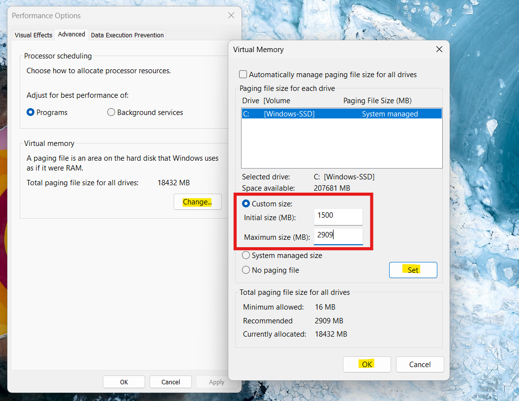519x401 pixels.
Task: Select the Custom size option
Action: [x=246, y=203]
